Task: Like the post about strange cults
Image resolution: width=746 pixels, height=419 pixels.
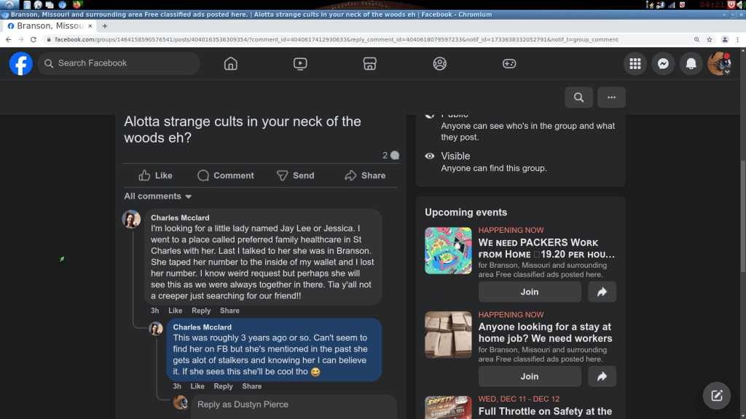Action: tap(155, 175)
